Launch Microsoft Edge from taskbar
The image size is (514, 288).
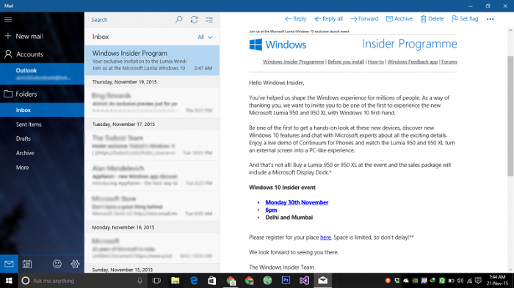click(x=194, y=281)
